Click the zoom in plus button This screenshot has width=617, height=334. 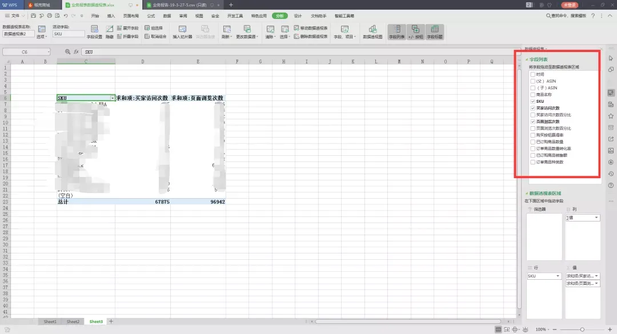point(610,329)
